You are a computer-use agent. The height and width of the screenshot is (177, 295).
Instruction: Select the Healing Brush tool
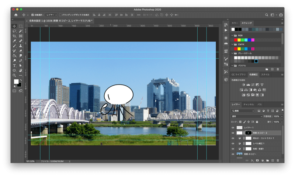(x=21, y=41)
